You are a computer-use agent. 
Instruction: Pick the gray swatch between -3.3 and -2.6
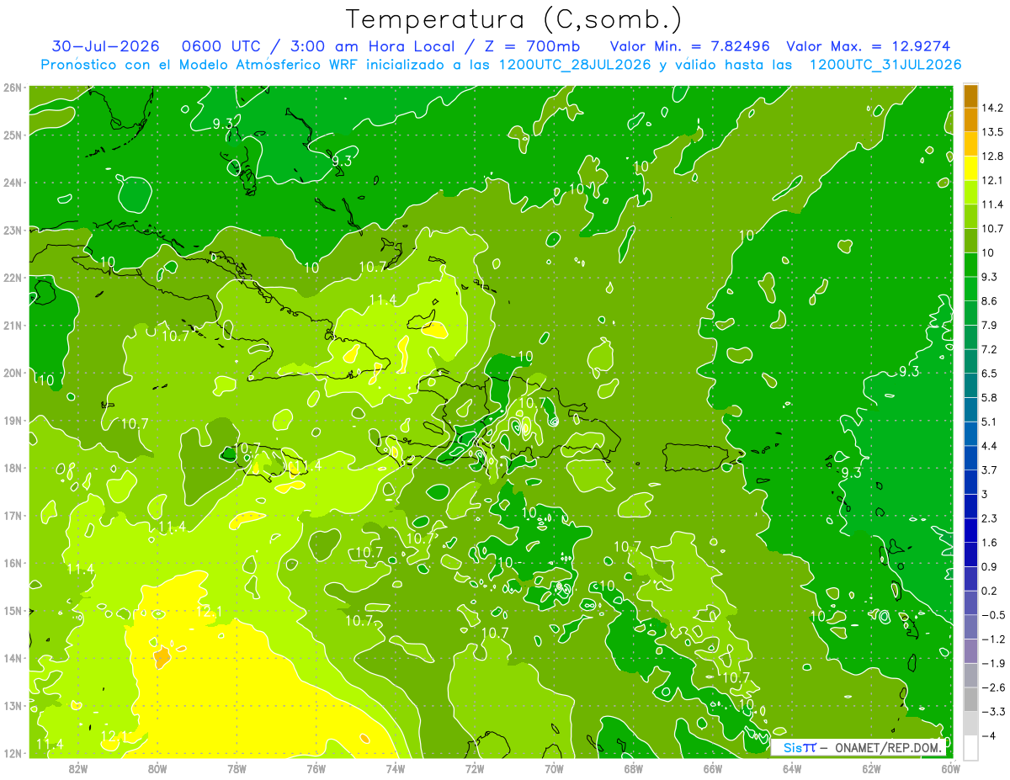tap(970, 699)
